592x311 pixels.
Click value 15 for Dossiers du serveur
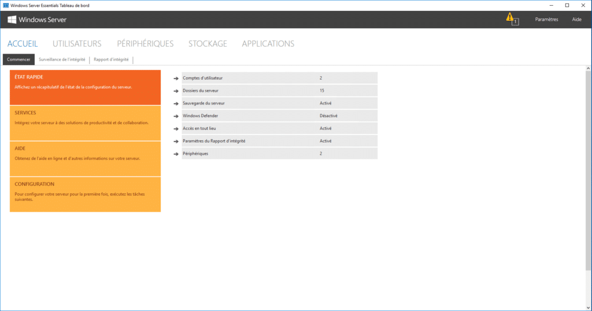(321, 91)
